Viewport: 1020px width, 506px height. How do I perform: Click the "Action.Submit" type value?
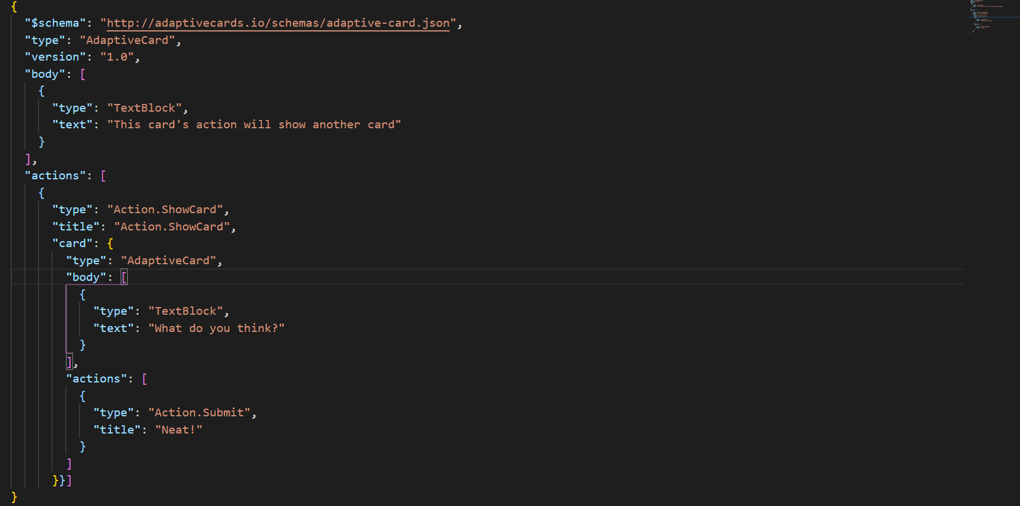coord(200,413)
